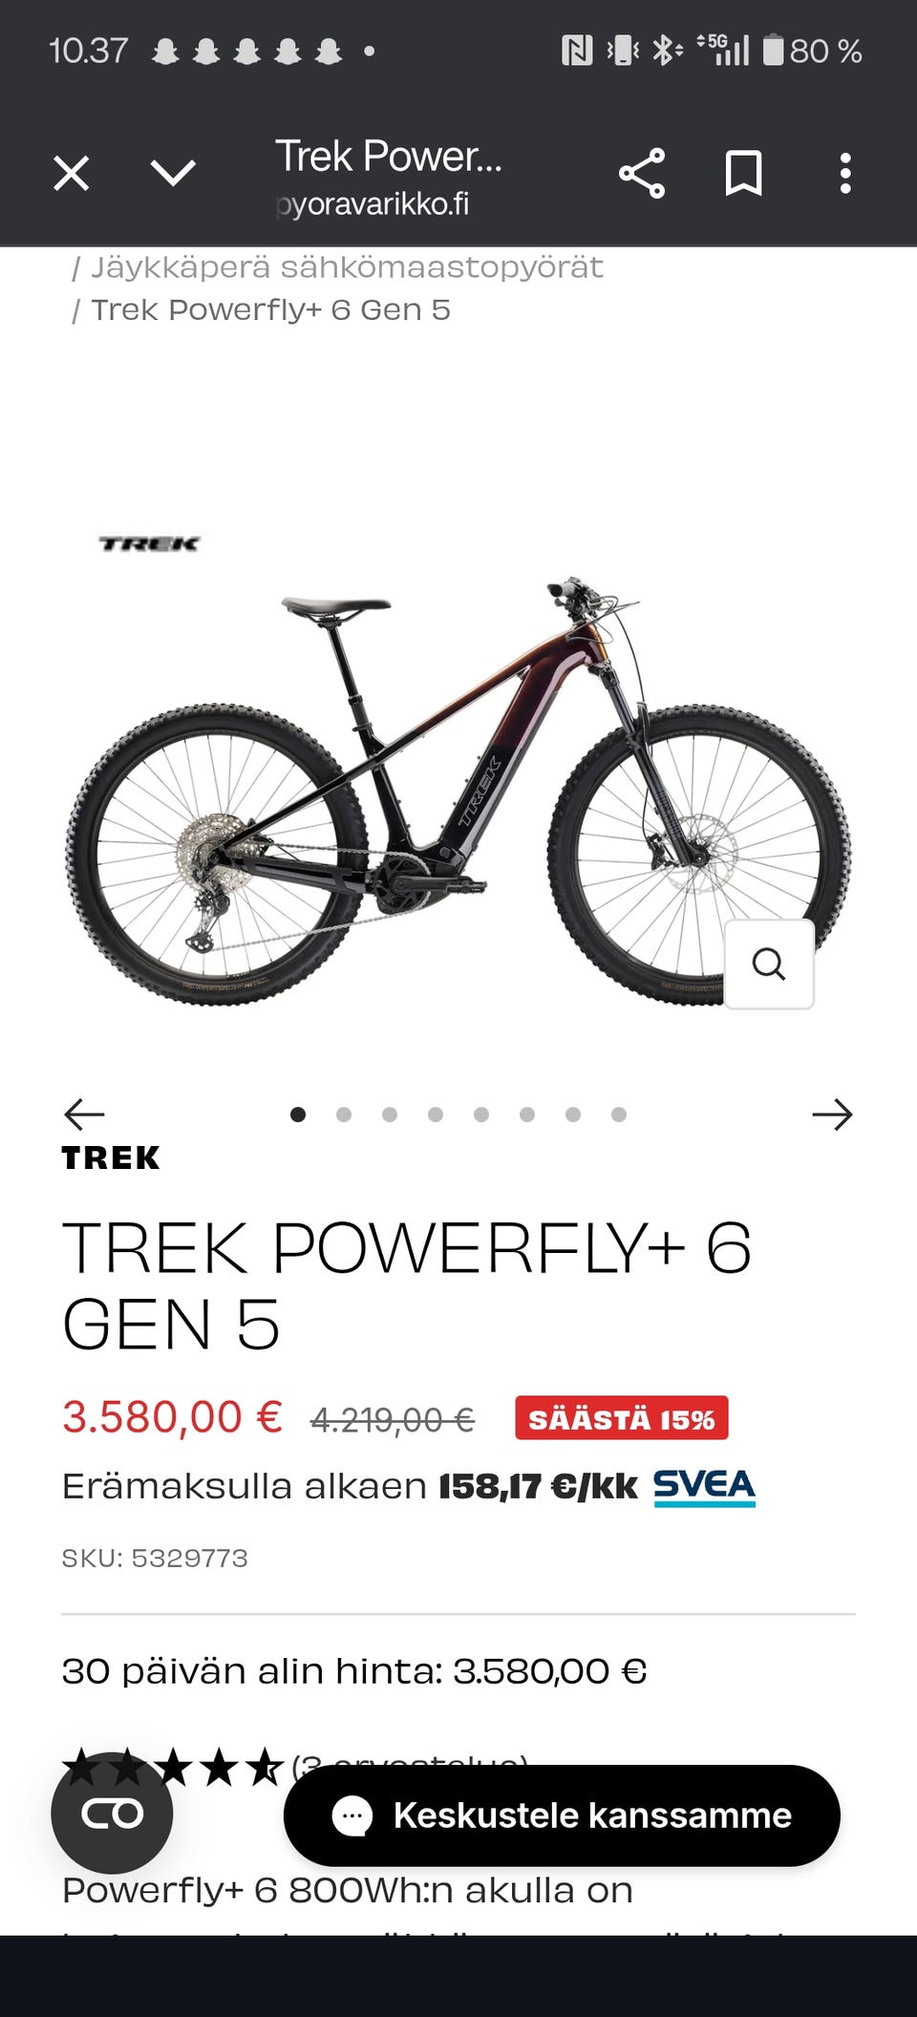Select the last image carousel dot

(619, 1115)
